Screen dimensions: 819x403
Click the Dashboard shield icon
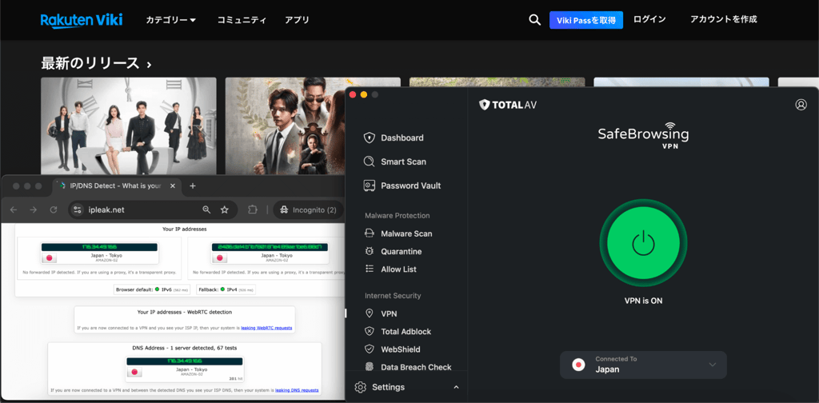[370, 138]
